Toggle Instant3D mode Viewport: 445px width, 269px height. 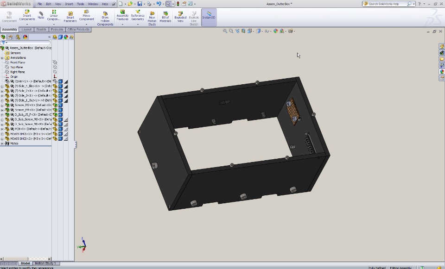[x=209, y=17]
